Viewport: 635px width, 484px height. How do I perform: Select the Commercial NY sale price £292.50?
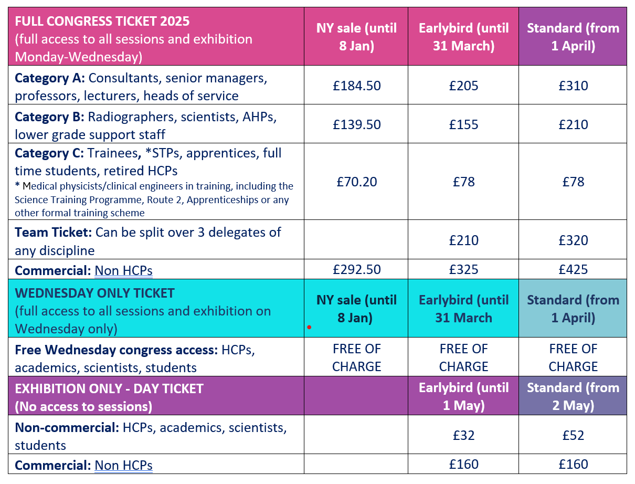pyautogui.click(x=357, y=269)
